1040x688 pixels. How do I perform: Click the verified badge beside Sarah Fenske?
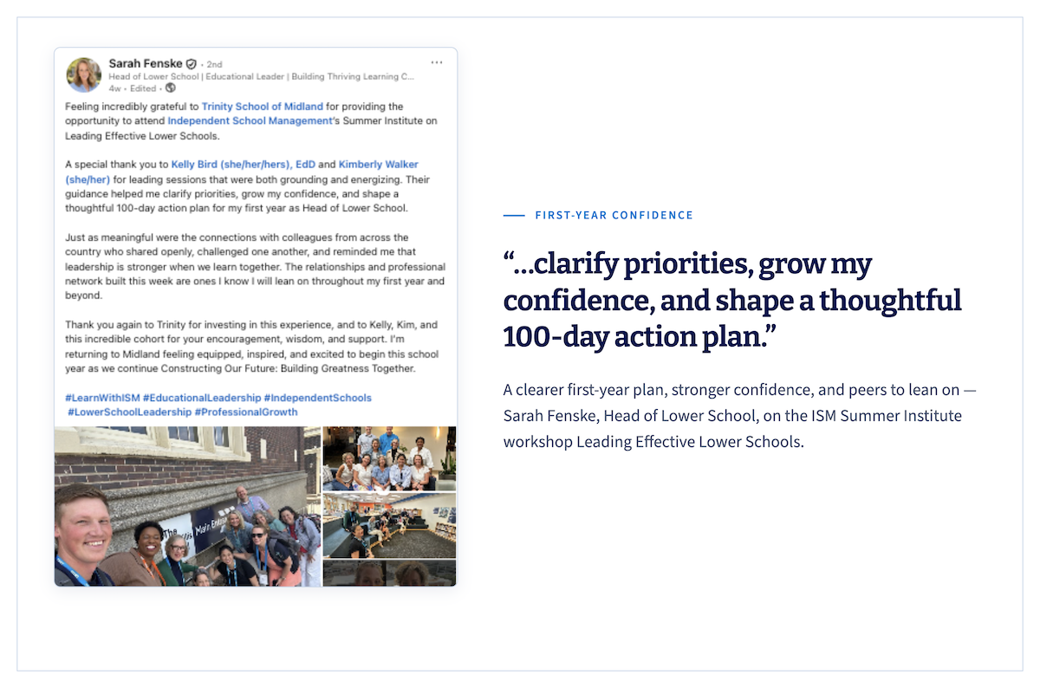coord(192,64)
